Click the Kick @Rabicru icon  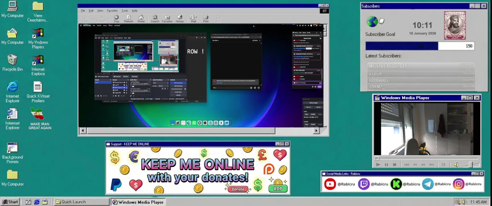pos(396,184)
